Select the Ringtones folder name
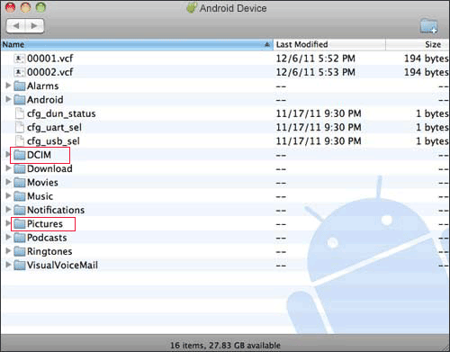Image resolution: width=450 pixels, height=352 pixels. (x=49, y=251)
